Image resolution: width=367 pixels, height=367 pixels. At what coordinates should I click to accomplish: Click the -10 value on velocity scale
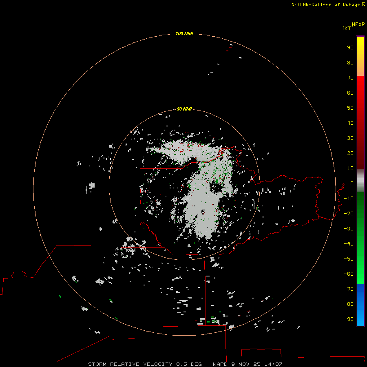pos(349,199)
